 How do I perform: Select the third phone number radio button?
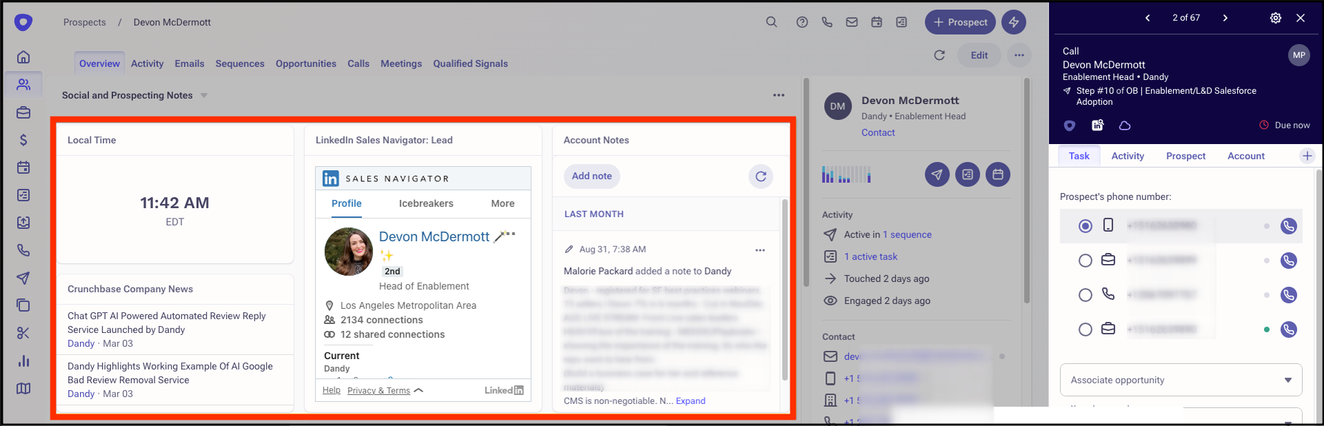point(1085,295)
